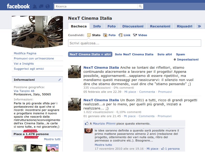
Task: Click the Video camera icon
Action: pyautogui.click(x=135, y=35)
